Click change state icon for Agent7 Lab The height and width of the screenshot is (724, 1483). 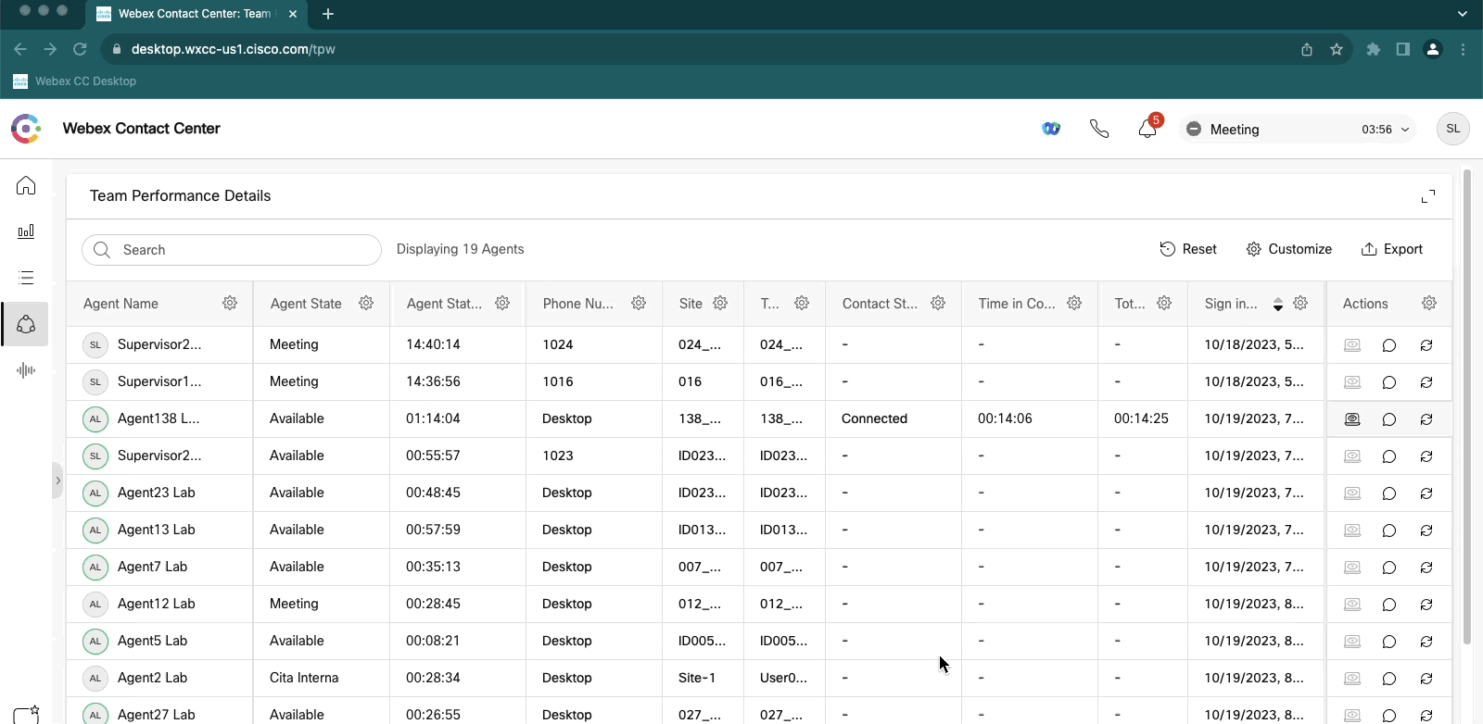pyautogui.click(x=1426, y=568)
